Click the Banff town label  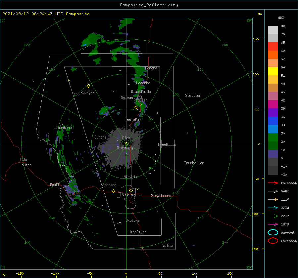(x=55, y=184)
